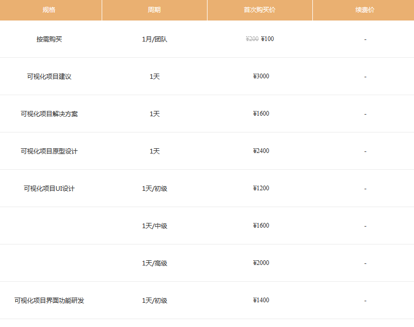Select the 可视化项目UI设计 row label
This screenshot has width=414, height=327.
coord(49,188)
